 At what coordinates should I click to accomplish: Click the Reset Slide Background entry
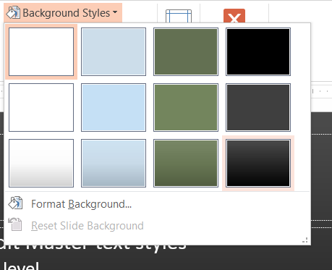click(157, 226)
